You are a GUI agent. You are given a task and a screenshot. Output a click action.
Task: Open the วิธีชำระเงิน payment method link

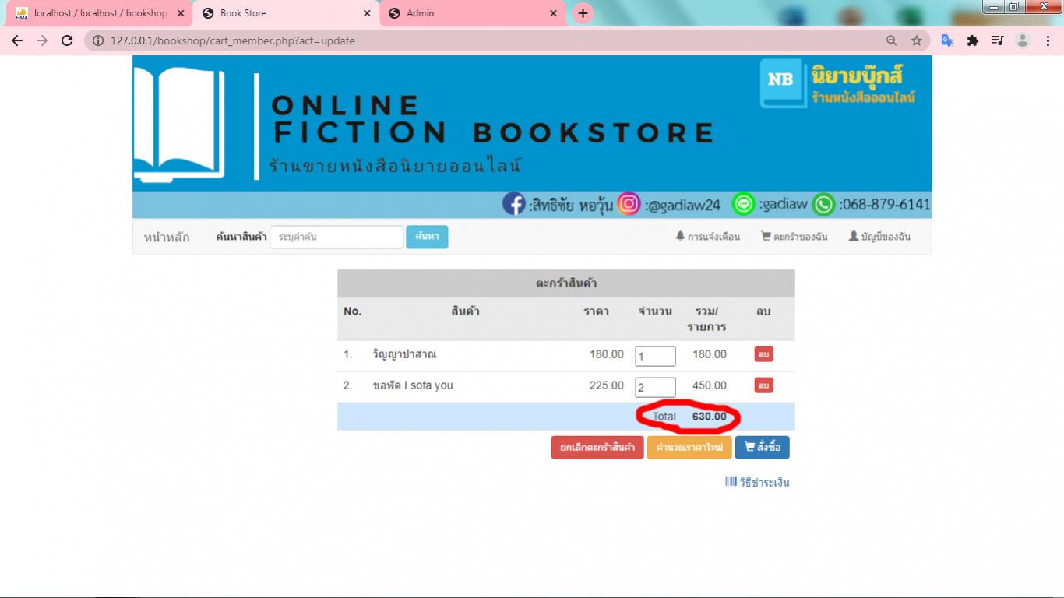[764, 481]
